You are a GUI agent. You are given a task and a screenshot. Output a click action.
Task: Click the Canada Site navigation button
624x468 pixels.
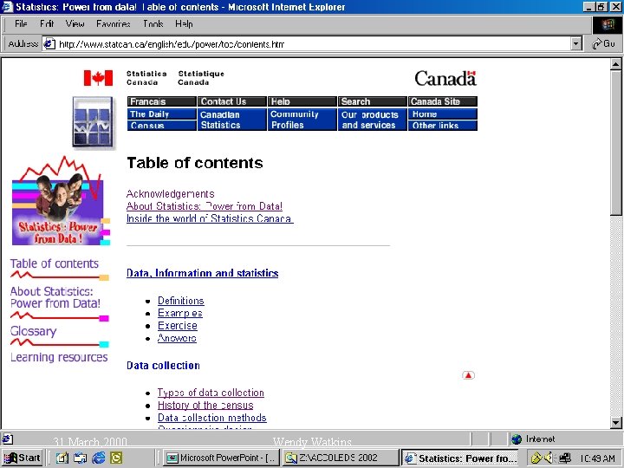[443, 101]
